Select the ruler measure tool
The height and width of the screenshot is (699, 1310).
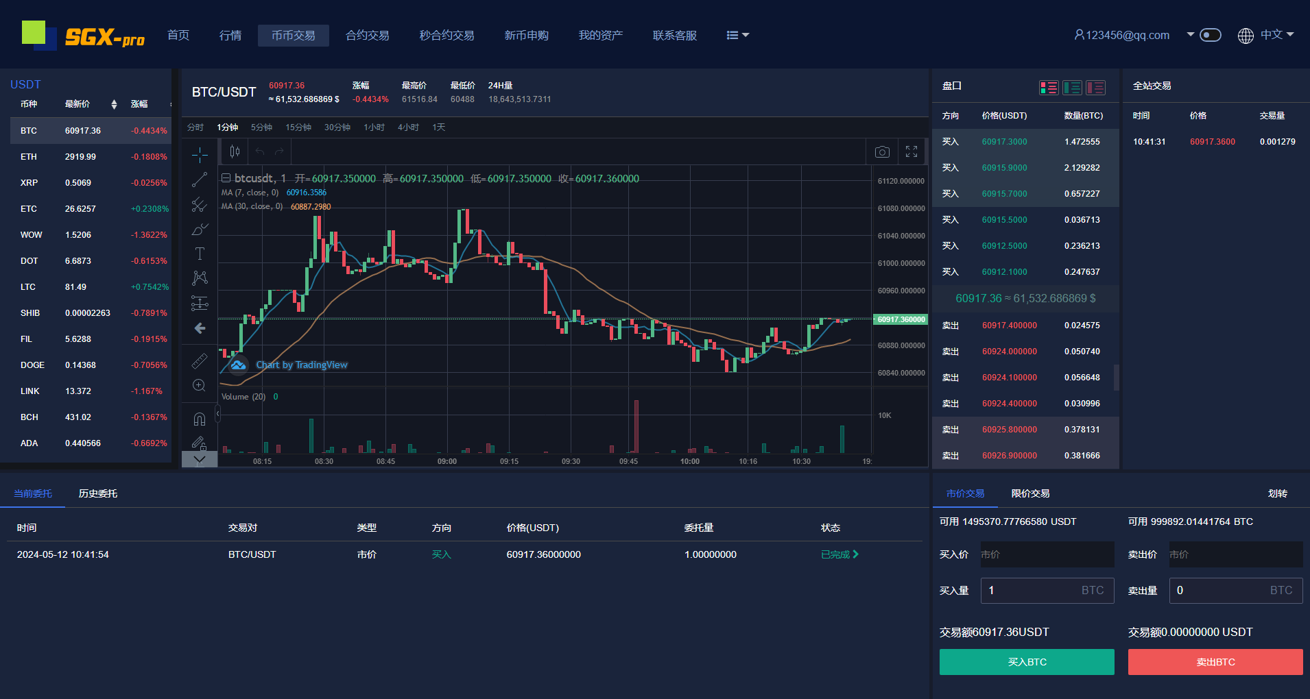coord(200,360)
